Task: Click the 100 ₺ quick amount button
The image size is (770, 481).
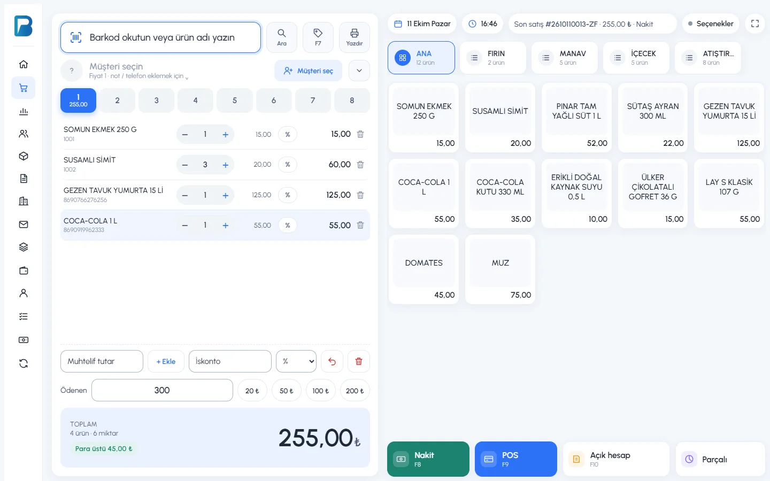Action: tap(321, 391)
